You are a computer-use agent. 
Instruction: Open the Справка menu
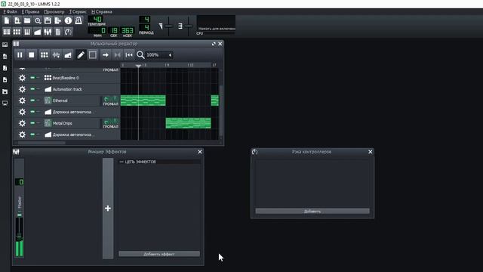click(102, 12)
